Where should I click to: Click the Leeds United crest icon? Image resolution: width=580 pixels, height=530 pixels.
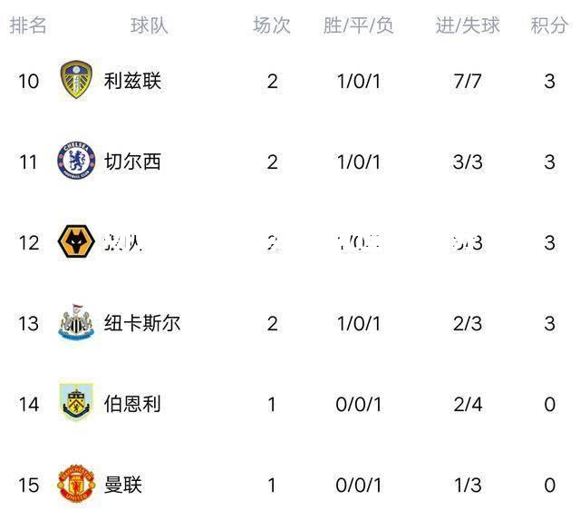[76, 80]
